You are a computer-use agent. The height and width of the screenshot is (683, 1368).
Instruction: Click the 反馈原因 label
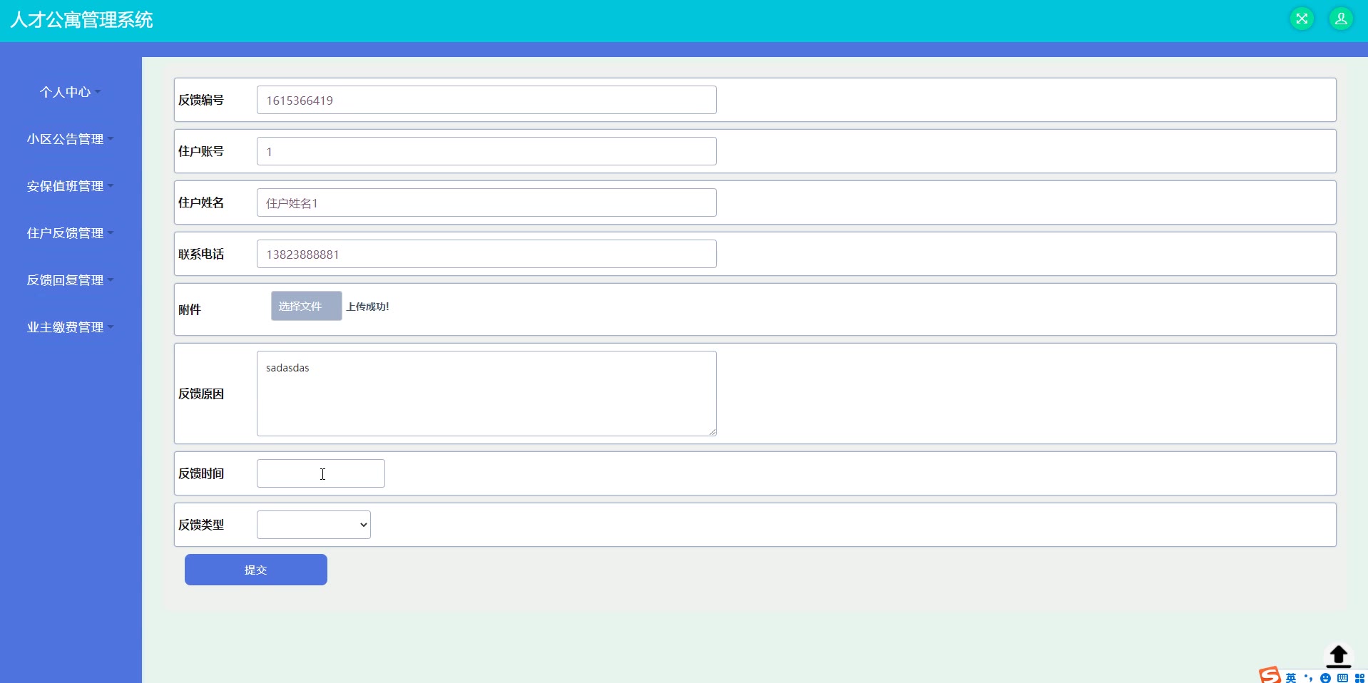pos(201,394)
